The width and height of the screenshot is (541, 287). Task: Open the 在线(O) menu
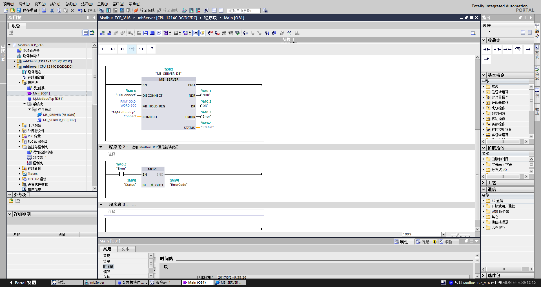tap(71, 4)
